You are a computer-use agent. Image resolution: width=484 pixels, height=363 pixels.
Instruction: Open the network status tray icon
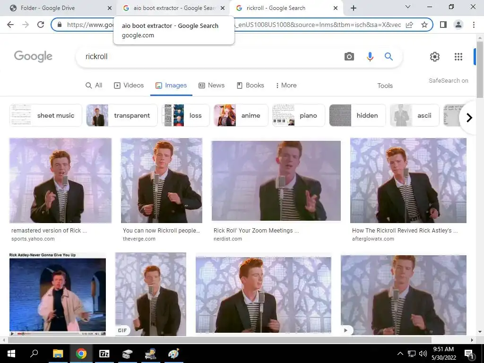click(x=412, y=354)
